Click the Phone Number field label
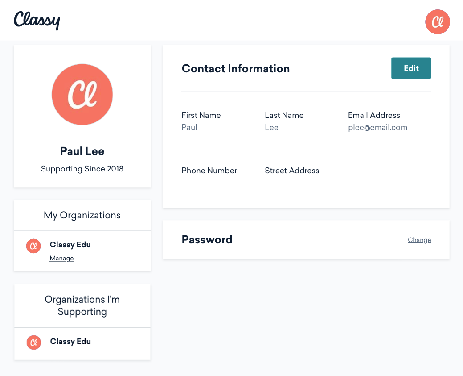Screen dimensions: 463x376 (209, 171)
